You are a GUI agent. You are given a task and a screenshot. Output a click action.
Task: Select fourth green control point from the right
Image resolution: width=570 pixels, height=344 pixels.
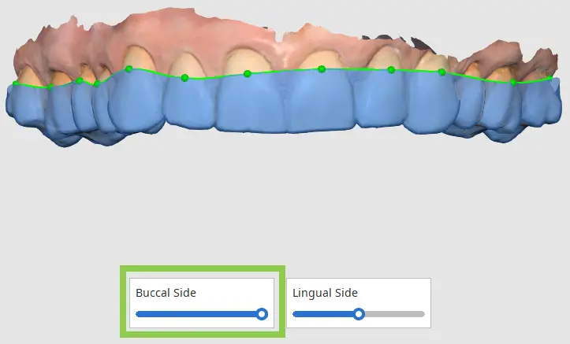pos(391,70)
